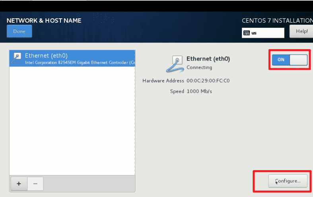
Task: Remove the device with minus button
Action: pos(35,183)
